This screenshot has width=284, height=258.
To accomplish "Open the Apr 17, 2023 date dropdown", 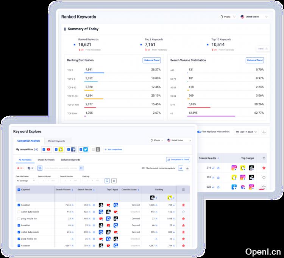I will point(246,132).
